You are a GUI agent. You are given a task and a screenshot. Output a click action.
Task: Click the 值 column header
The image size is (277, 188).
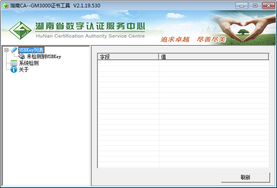pyautogui.click(x=213, y=57)
